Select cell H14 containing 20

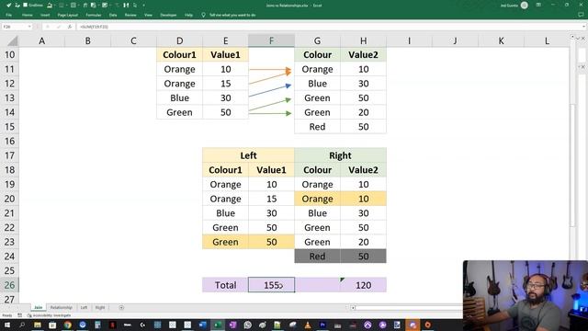(x=363, y=112)
